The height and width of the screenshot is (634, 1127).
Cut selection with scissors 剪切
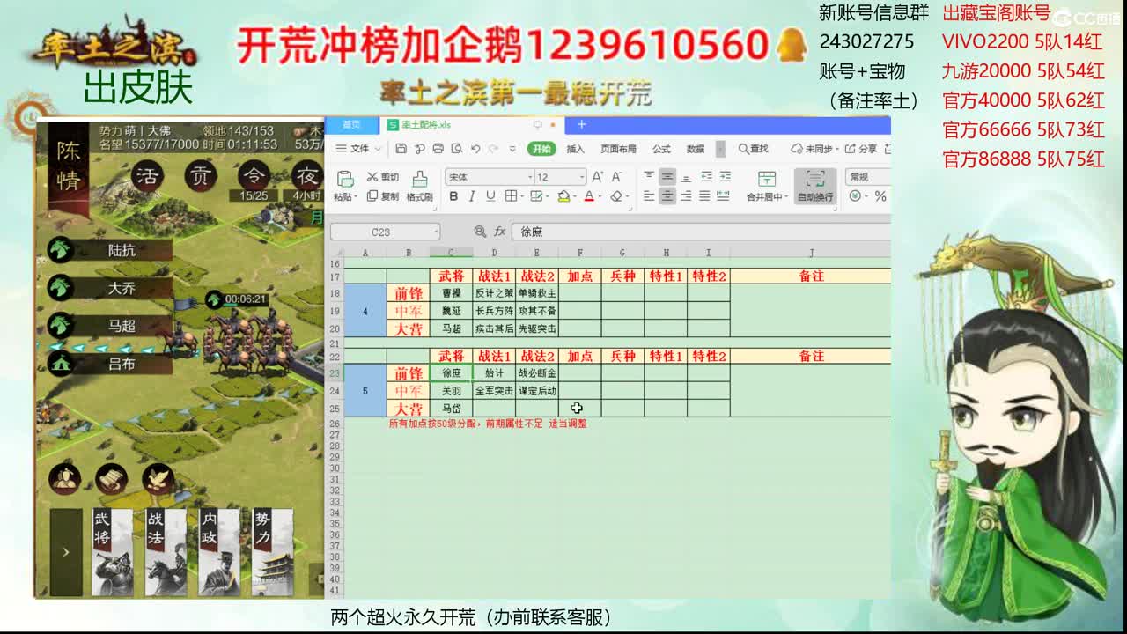click(382, 177)
